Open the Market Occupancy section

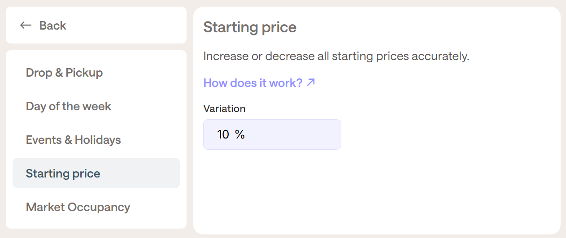pos(78,207)
